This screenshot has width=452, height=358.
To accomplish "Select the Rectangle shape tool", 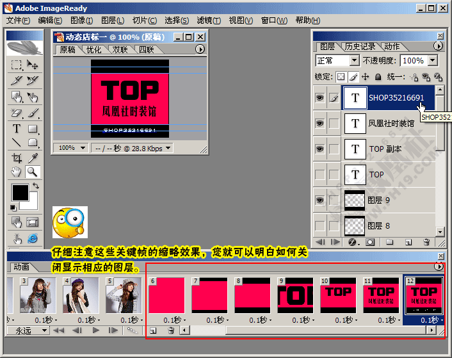I will pyautogui.click(x=33, y=129).
